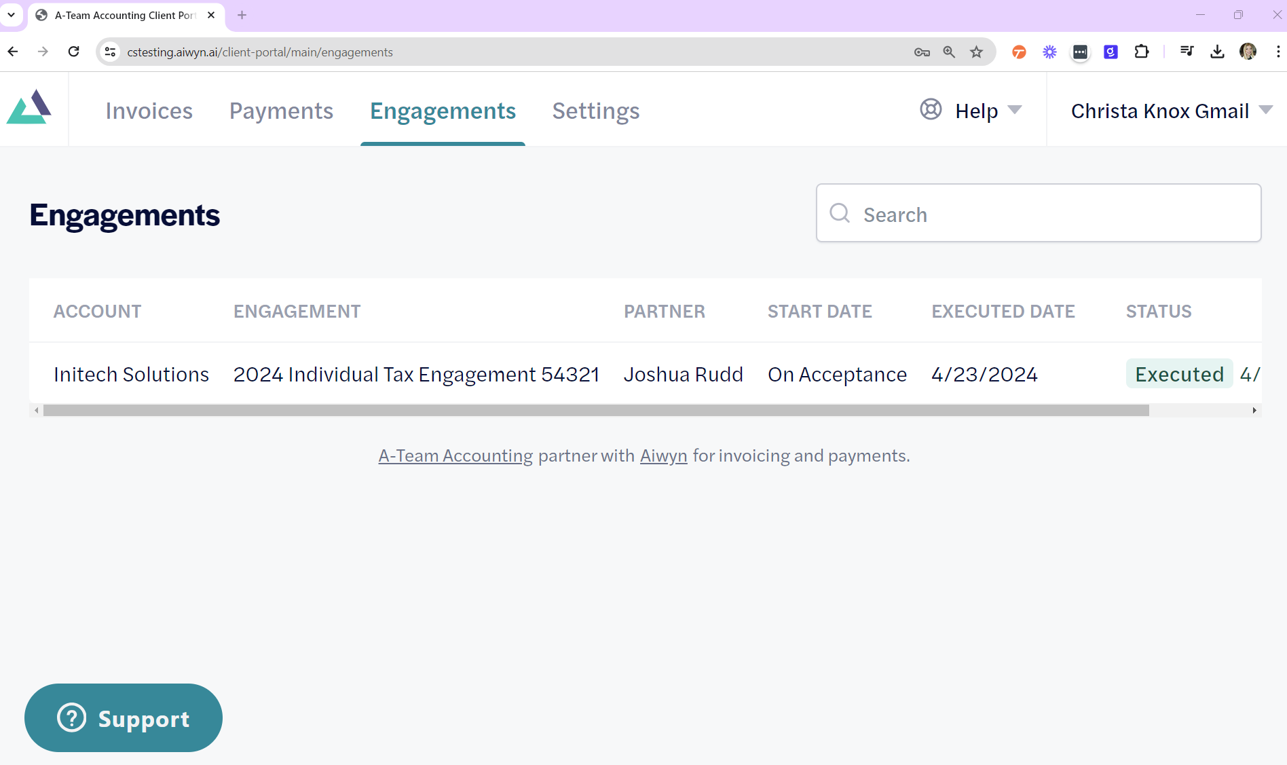Sort by the ENGAGEMENT column header
The image size is (1287, 765).
tap(297, 311)
